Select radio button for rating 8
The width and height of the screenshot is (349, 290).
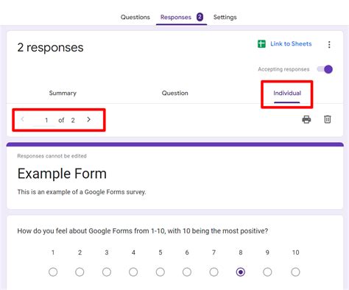(x=241, y=272)
